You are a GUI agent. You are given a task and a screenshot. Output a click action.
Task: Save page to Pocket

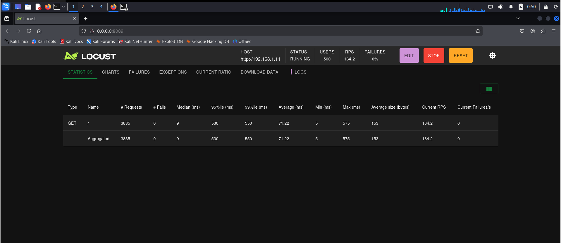coord(522,31)
